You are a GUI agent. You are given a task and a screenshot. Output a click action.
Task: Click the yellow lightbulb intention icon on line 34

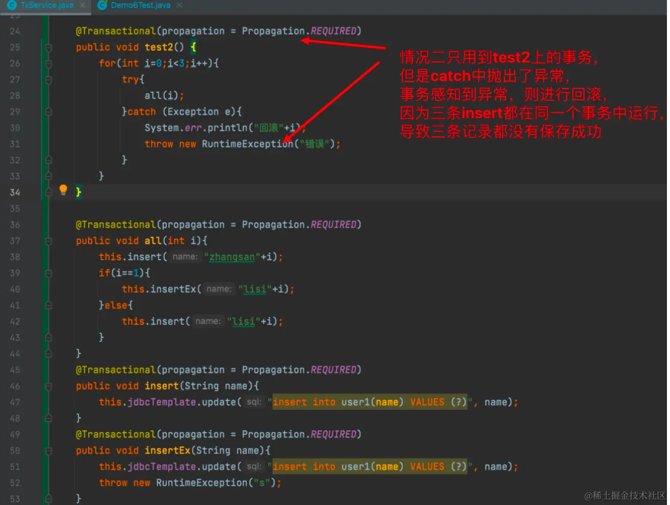pos(63,190)
